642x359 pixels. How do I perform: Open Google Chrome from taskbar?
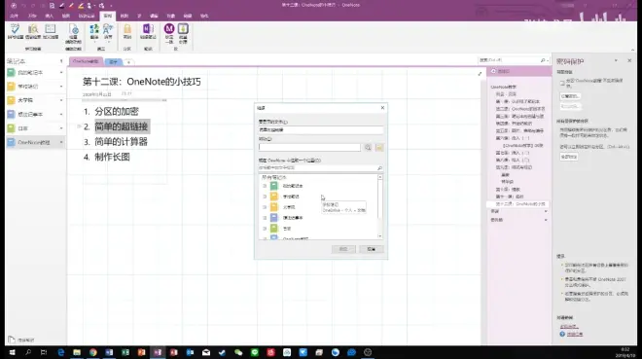93,352
